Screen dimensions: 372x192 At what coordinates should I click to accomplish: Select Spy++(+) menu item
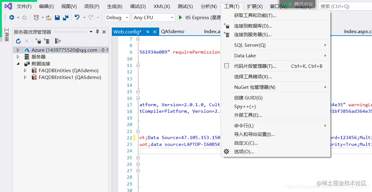point(276,107)
